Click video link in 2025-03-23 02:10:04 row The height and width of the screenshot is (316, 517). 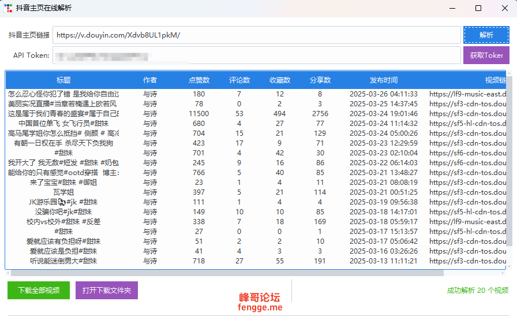[467, 153]
